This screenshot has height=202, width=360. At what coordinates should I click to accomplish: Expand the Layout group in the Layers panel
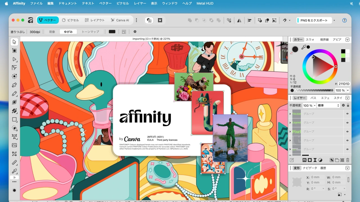pyautogui.click(x=290, y=123)
